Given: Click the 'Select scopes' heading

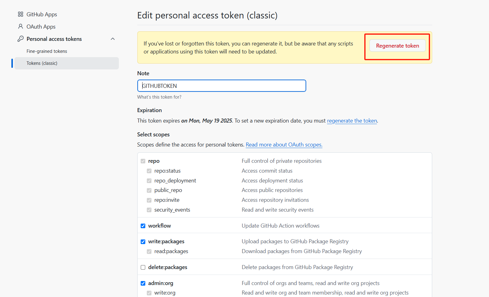Looking at the screenshot, I should pos(153,135).
